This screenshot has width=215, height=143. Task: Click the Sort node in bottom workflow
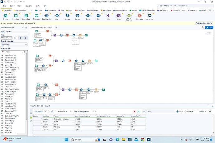pyautogui.click(x=89, y=90)
